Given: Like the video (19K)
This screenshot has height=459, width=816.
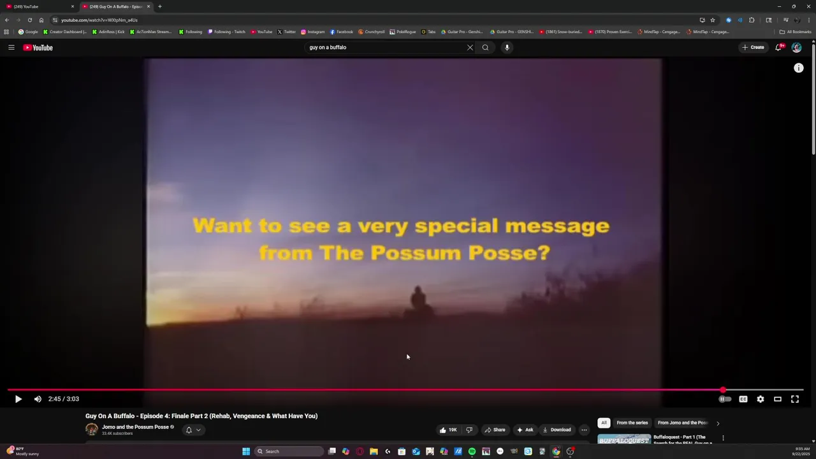Looking at the screenshot, I should point(448,430).
